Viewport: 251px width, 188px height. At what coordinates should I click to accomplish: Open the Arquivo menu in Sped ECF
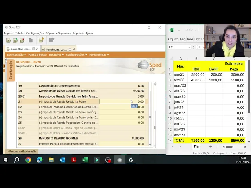click(9, 33)
